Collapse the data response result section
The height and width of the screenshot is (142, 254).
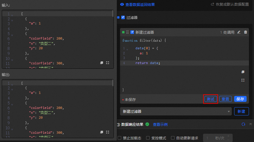click(x=250, y=124)
